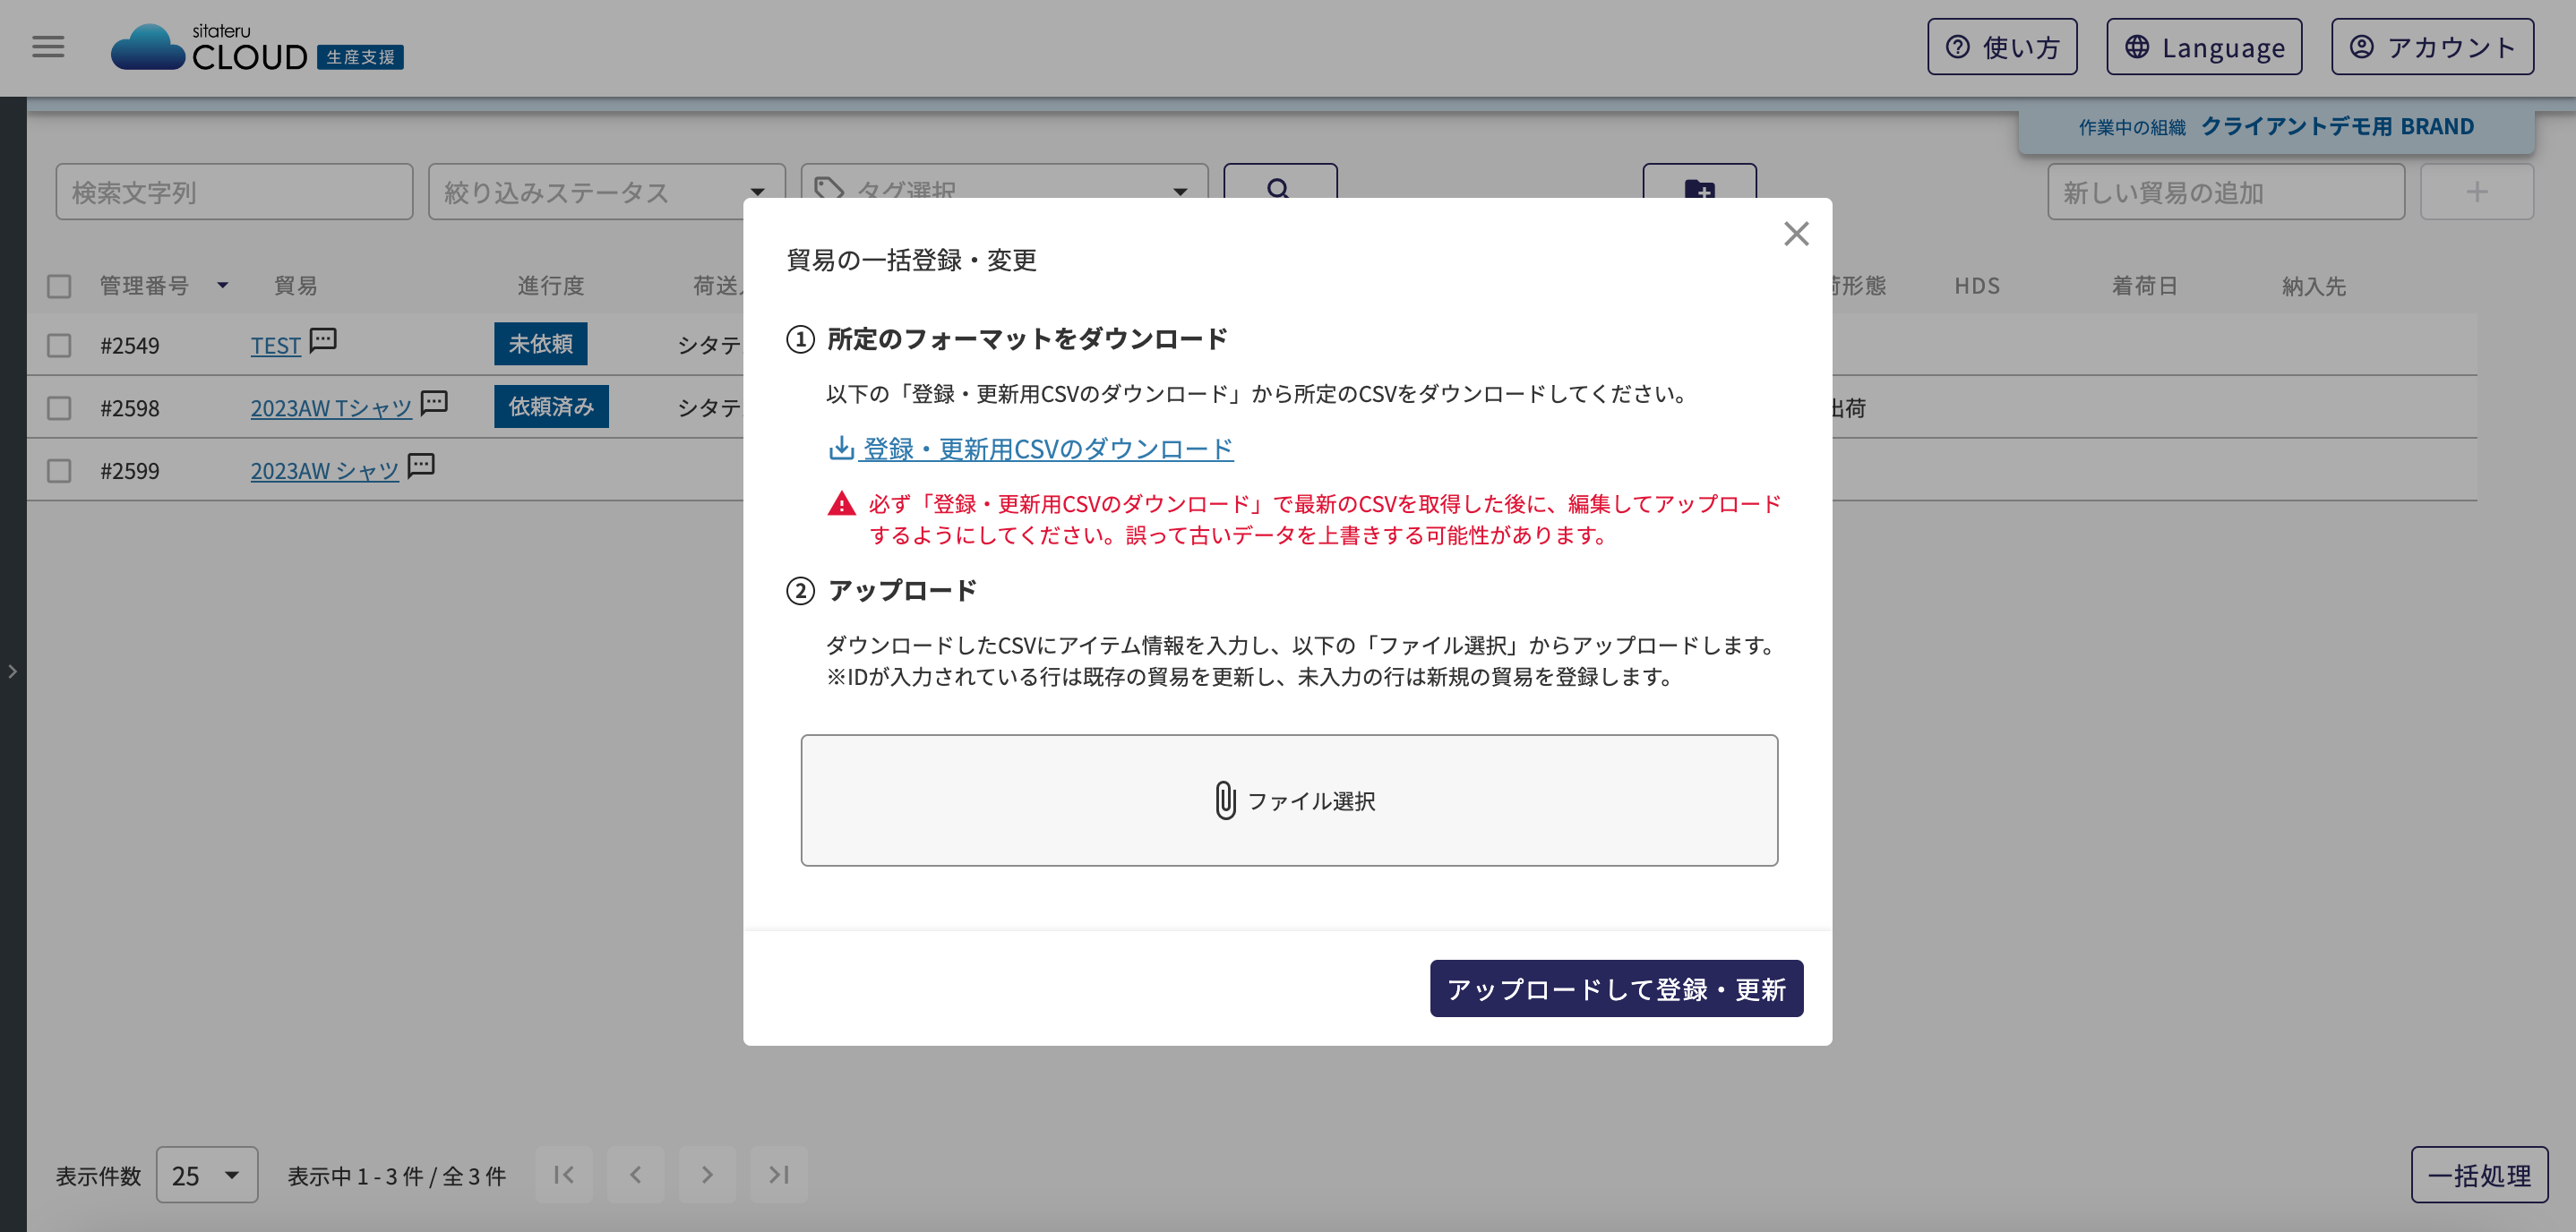Sort by 管理番号 column arrow

pyautogui.click(x=223, y=286)
